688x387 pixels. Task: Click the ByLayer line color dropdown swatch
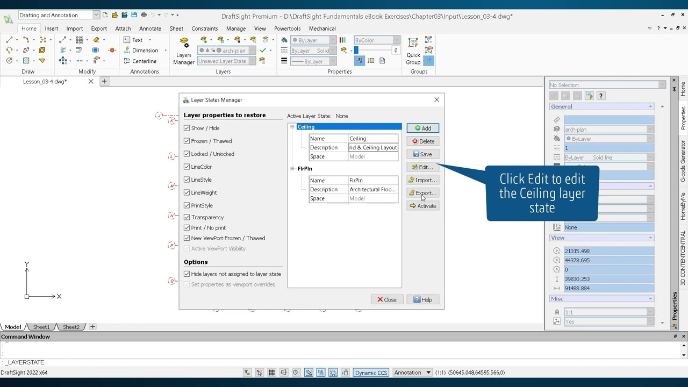click(313, 40)
